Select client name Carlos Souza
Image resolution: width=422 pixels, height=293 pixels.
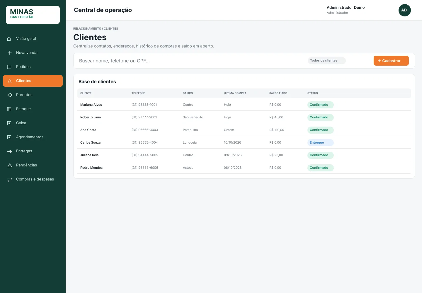(x=90, y=142)
